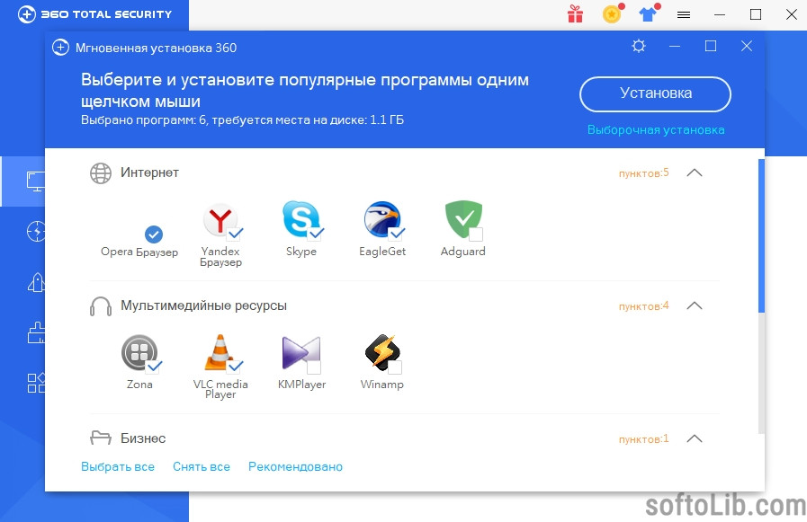The height and width of the screenshot is (522, 807).
Task: Click the Skype app icon
Action: (300, 219)
